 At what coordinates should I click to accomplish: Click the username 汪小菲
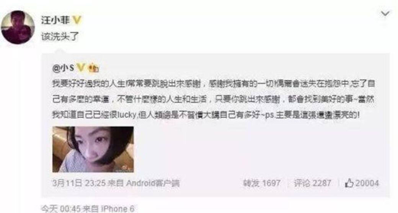click(55, 20)
